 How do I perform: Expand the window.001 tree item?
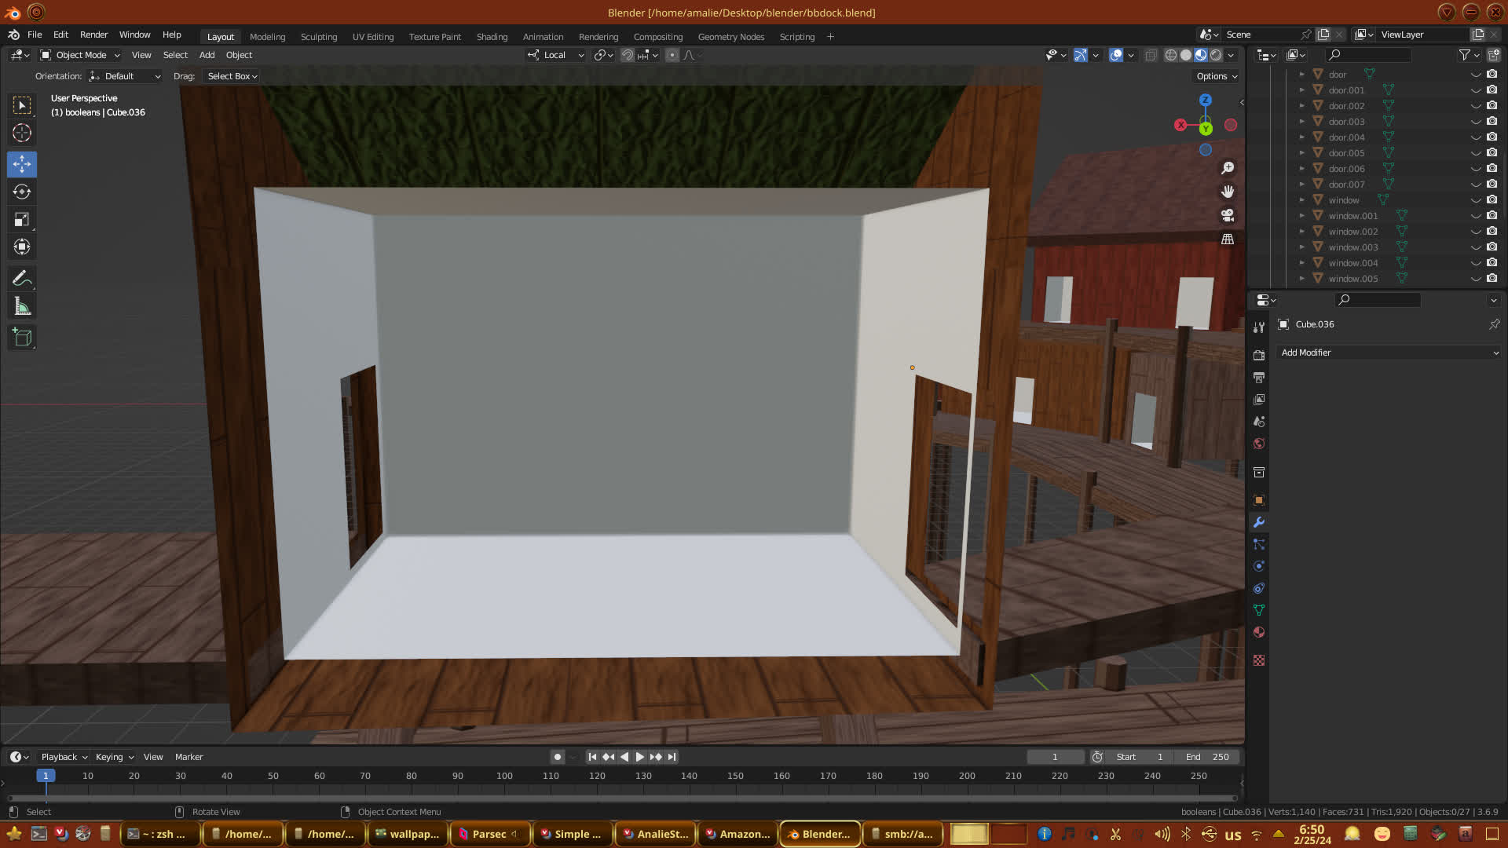(1301, 216)
